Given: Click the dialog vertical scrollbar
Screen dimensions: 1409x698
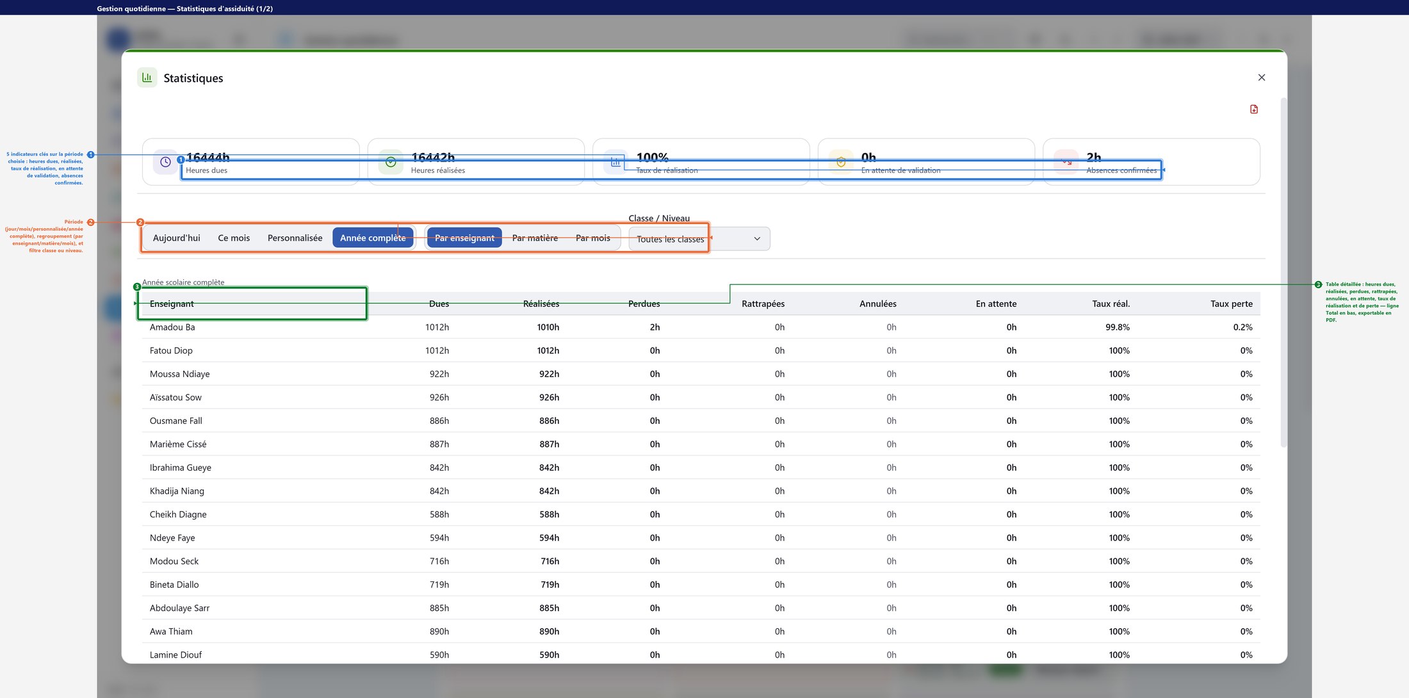Looking at the screenshot, I should 1283,272.
